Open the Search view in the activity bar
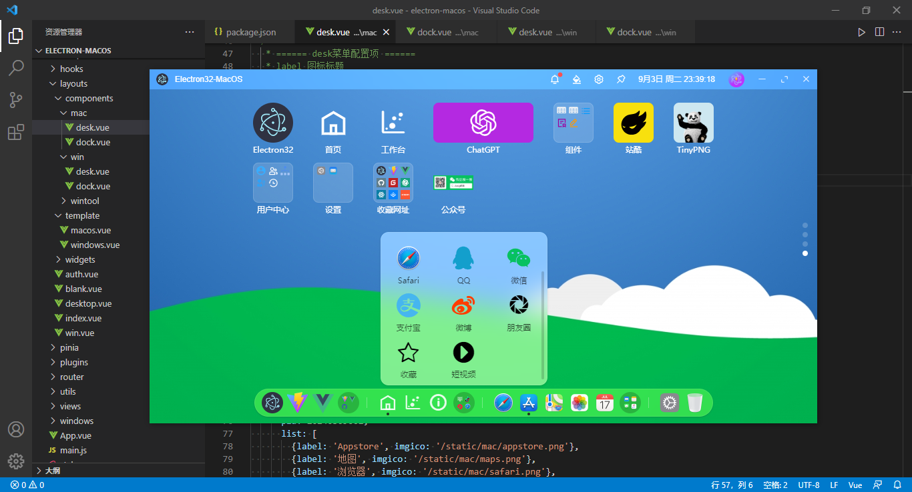Screen dimensions: 912x492 tap(16, 68)
